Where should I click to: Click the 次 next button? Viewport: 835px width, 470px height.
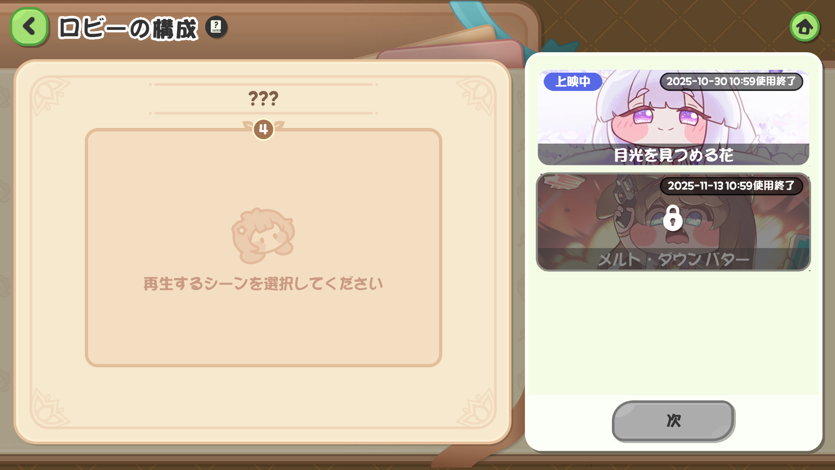(673, 421)
